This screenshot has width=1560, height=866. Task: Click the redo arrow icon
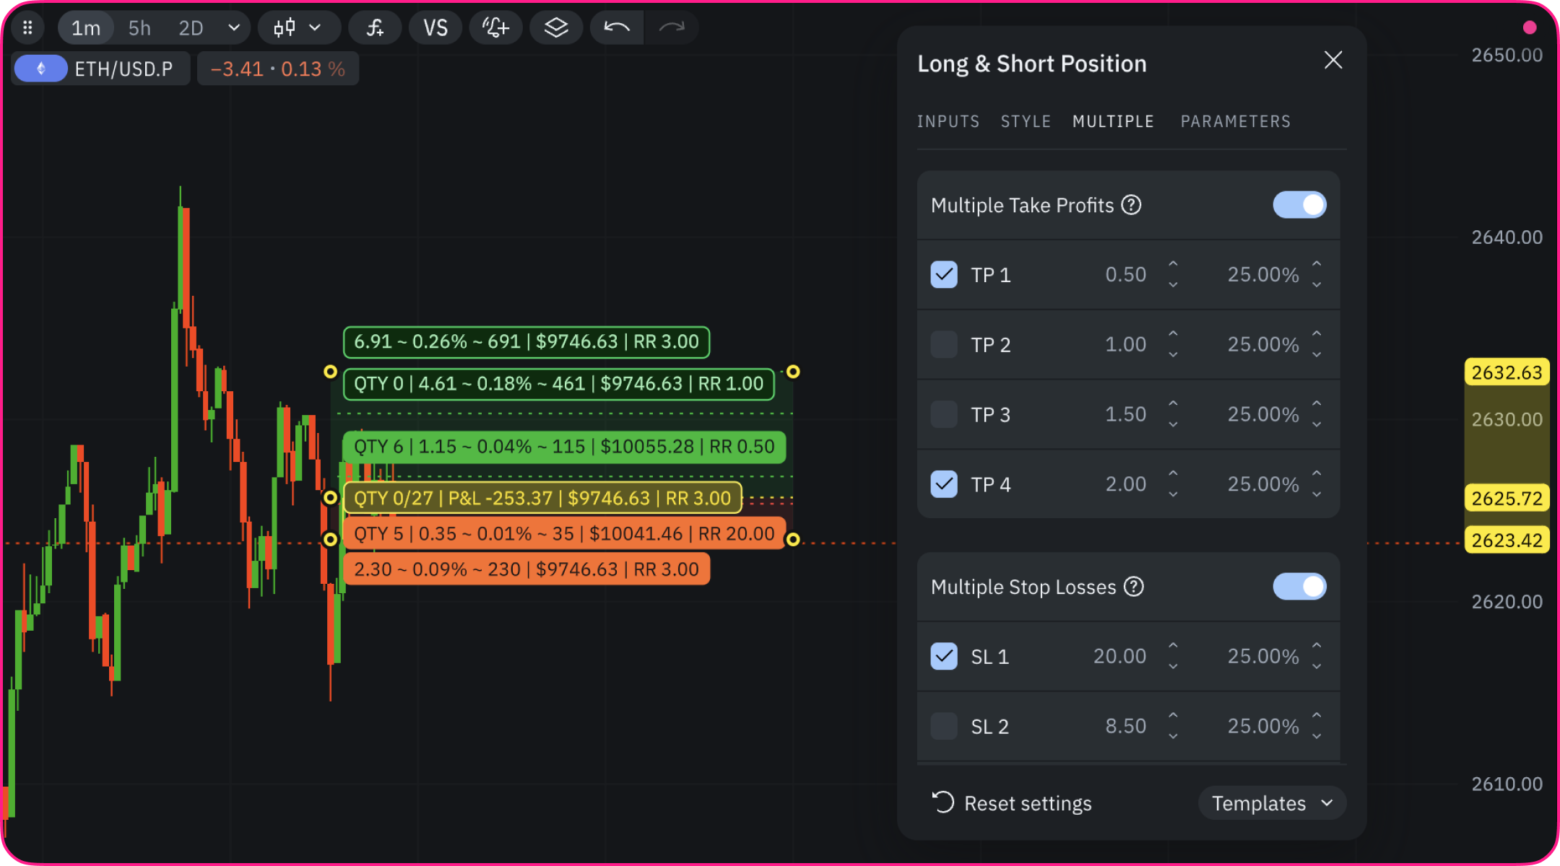[x=672, y=28]
